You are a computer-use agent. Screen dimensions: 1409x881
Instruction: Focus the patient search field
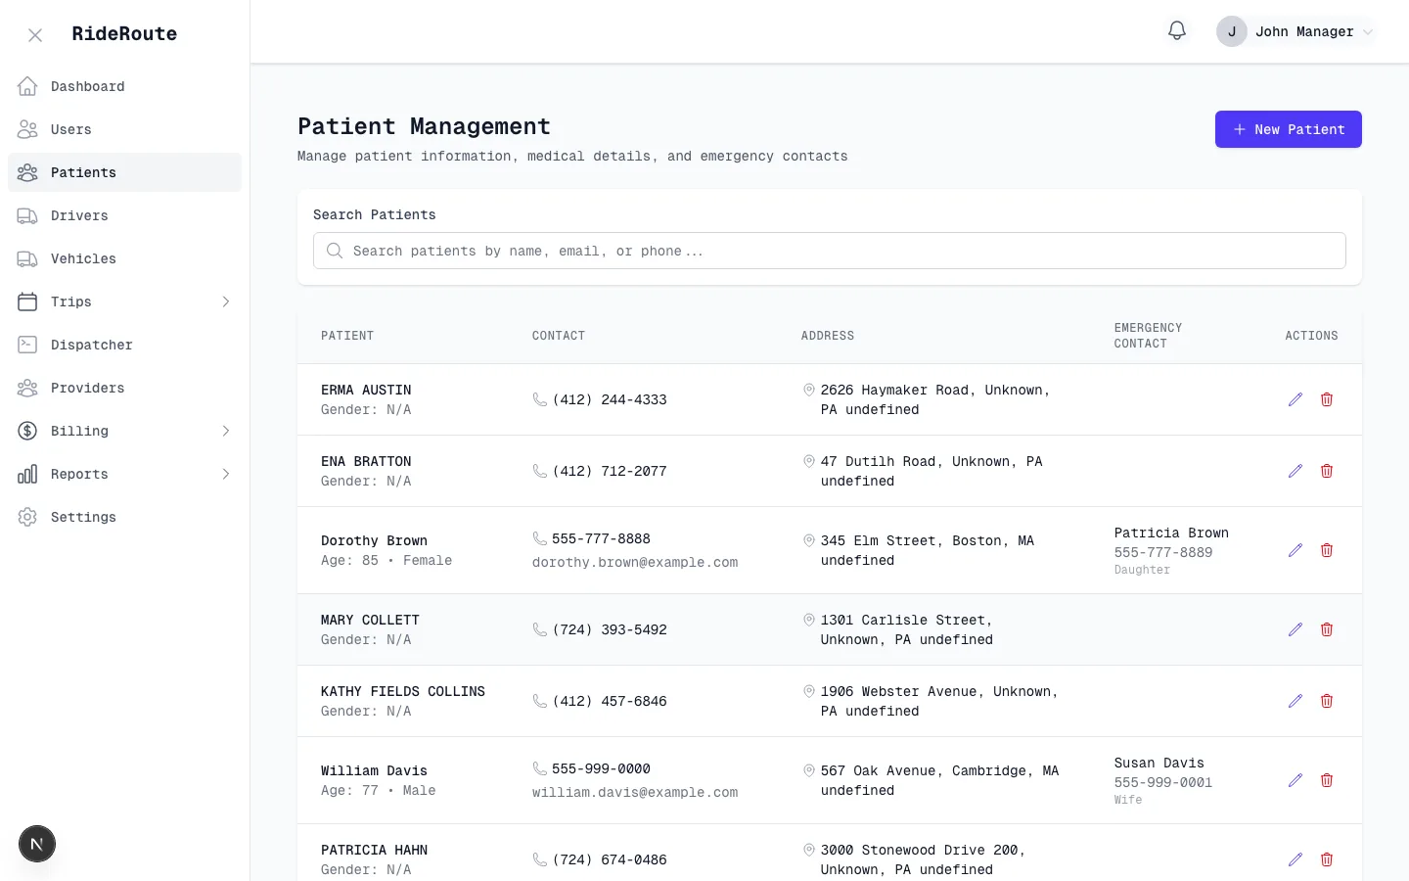(830, 251)
